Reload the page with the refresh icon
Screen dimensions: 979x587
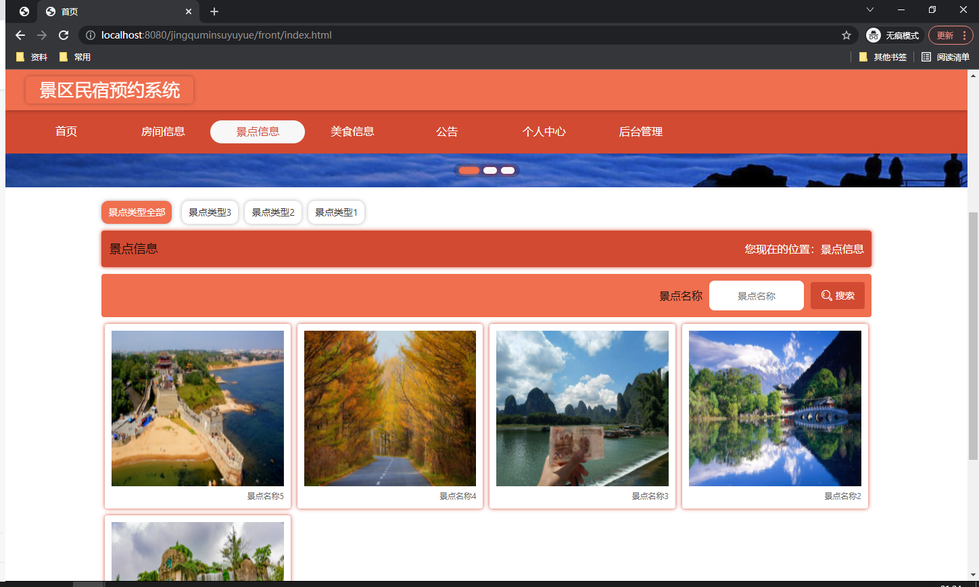[64, 35]
